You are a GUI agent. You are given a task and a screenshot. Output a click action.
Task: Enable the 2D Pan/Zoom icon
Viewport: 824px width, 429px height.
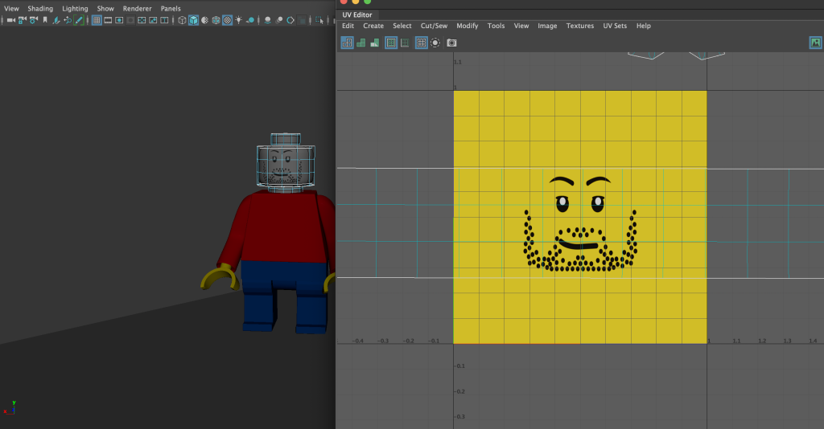click(x=68, y=20)
